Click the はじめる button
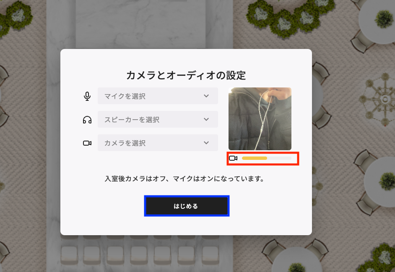This screenshot has width=395, height=272. point(187,206)
